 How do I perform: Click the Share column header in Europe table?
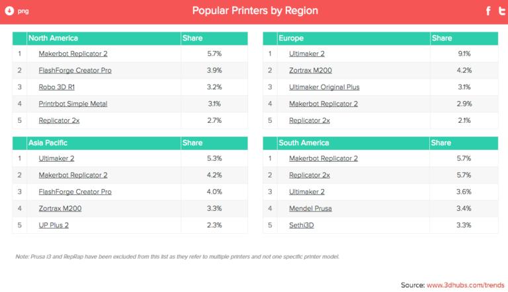(x=442, y=38)
